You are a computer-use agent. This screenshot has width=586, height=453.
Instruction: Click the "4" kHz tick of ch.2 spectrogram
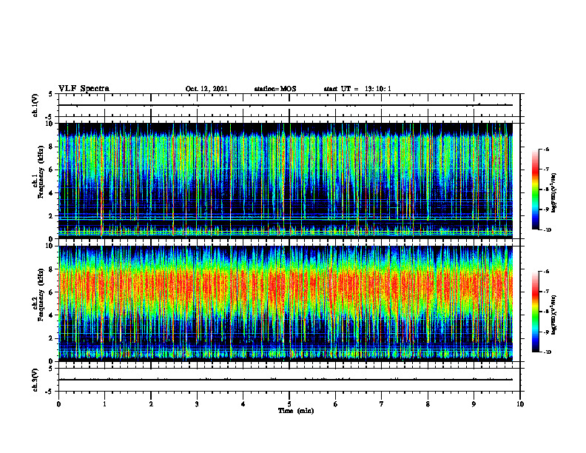point(52,315)
